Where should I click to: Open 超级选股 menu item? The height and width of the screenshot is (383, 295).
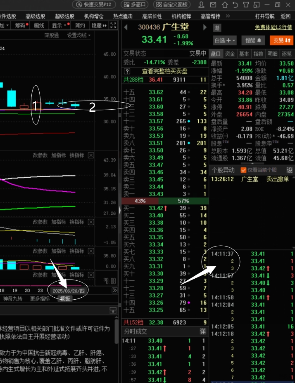pyautogui.click(x=64, y=16)
